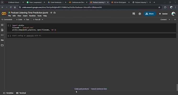
Task: Click the Colab logo
Action: (4, 13)
